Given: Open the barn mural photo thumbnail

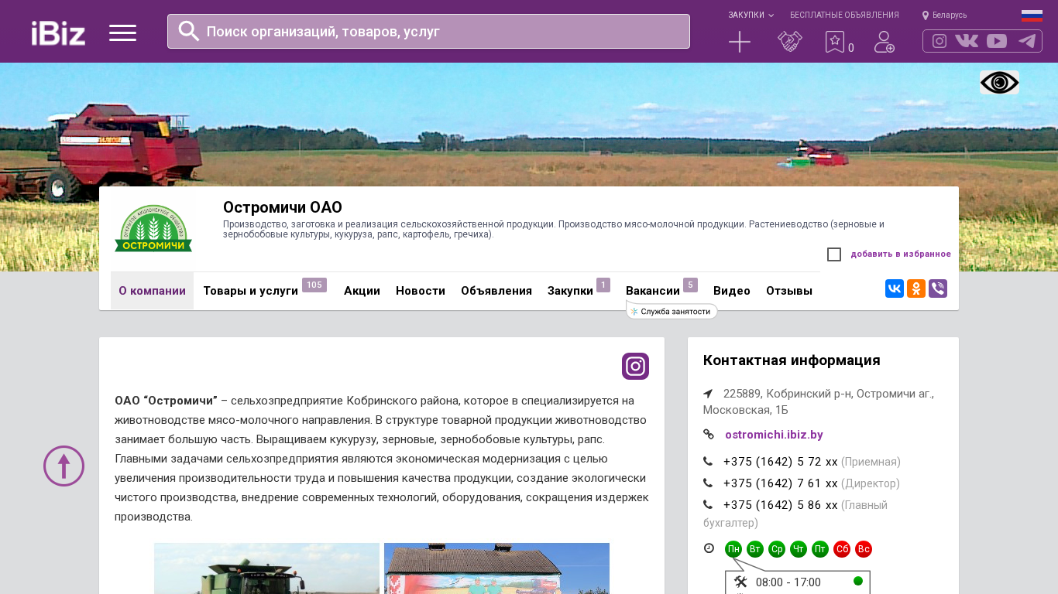Looking at the screenshot, I should [x=496, y=568].
